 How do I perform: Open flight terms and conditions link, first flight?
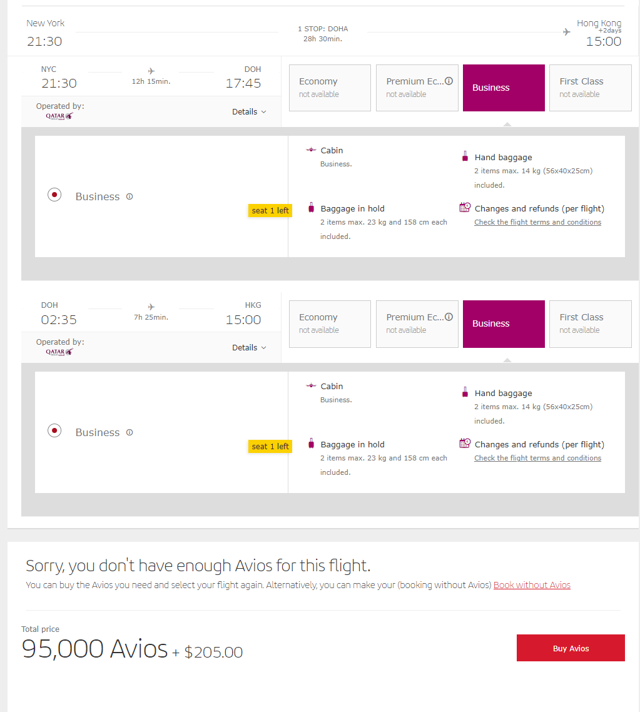(x=537, y=222)
